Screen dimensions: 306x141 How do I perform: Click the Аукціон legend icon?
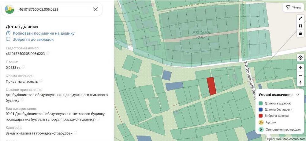click(261, 122)
